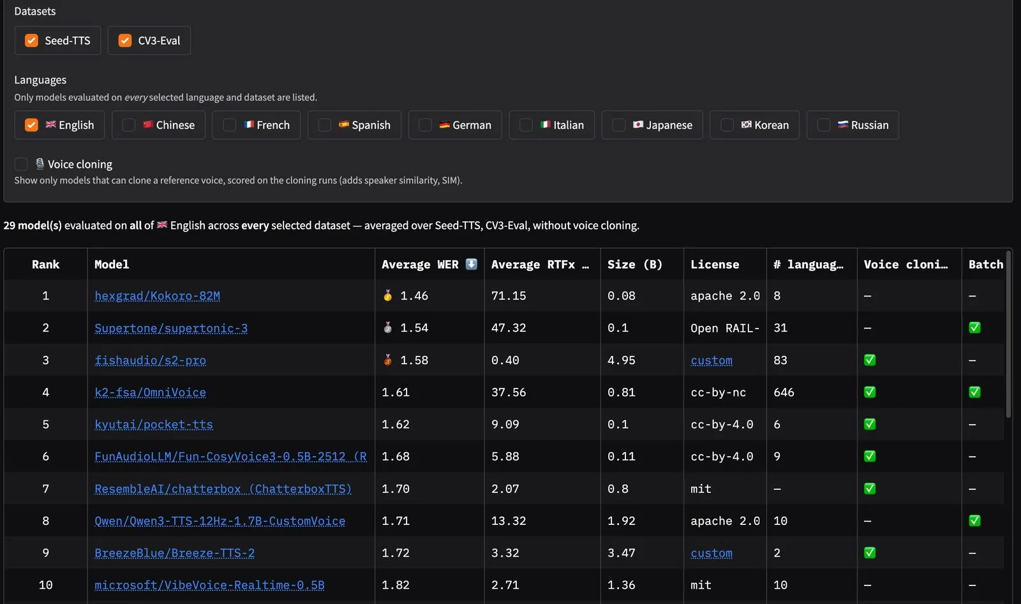Select the Japanese language checkbox
The width and height of the screenshot is (1021, 604).
tap(618, 125)
